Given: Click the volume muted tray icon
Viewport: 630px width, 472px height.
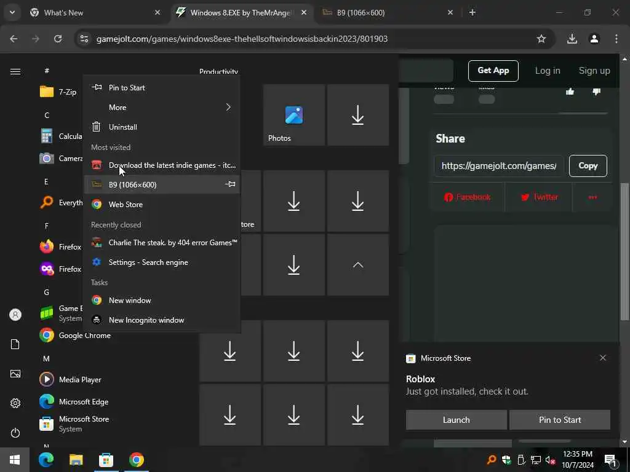Looking at the screenshot, I should point(551,460).
